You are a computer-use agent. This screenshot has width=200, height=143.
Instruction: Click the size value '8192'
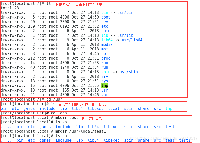click(x=65, y=26)
